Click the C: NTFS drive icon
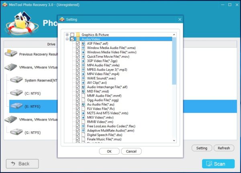 point(16,93)
